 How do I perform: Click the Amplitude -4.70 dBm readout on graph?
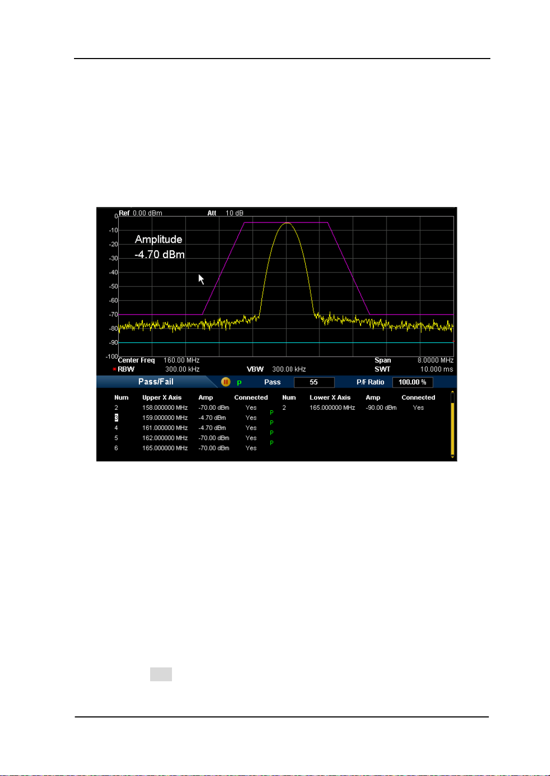[159, 247]
